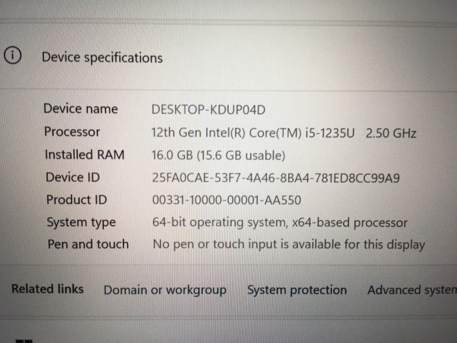Click the Processor label

click(x=72, y=132)
